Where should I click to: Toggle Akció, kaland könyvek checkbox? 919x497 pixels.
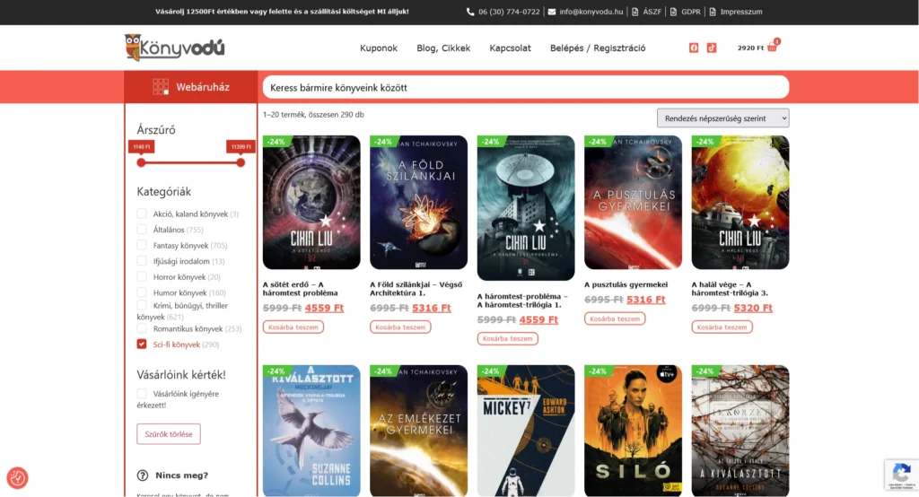pos(142,214)
